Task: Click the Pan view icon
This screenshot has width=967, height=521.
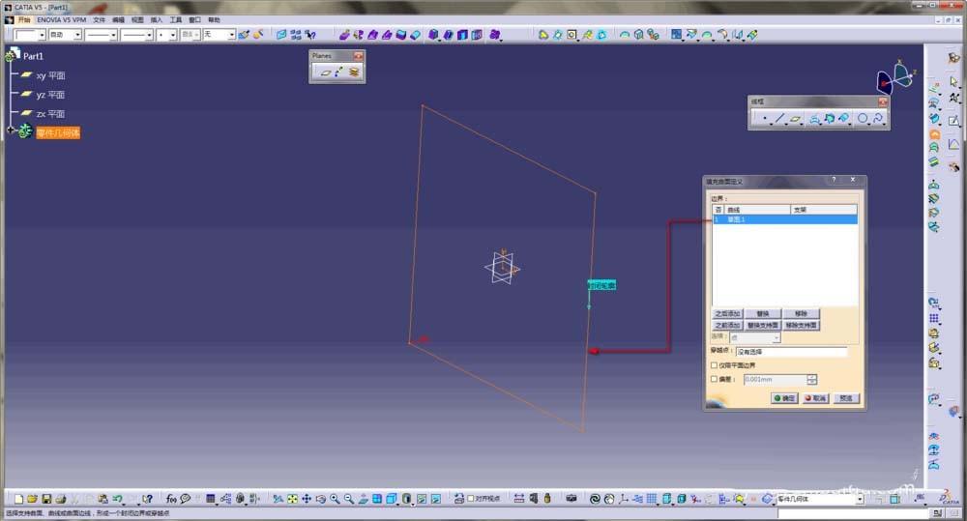Action: [x=307, y=499]
